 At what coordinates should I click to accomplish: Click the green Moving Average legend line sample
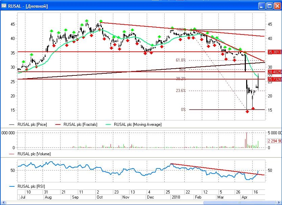108,124
